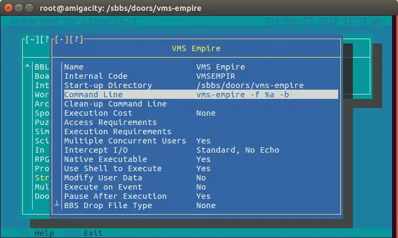
Task: Maximize the terminal window
Action: [x=30, y=7]
